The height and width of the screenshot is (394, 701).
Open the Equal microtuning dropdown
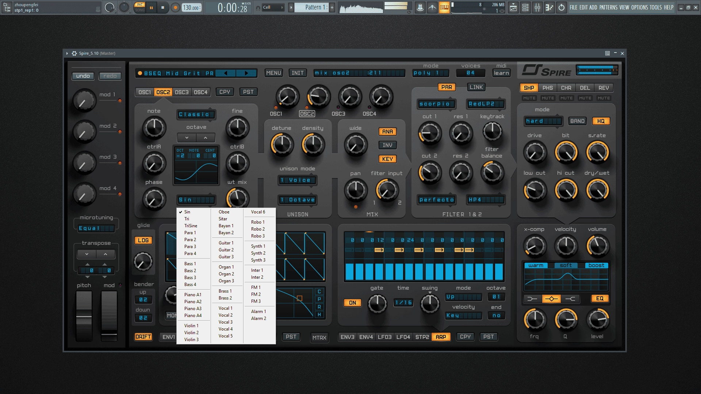96,228
